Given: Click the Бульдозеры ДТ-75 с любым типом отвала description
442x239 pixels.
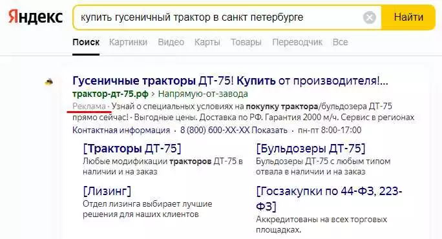Looking at the screenshot, I should pyautogui.click(x=323, y=166).
